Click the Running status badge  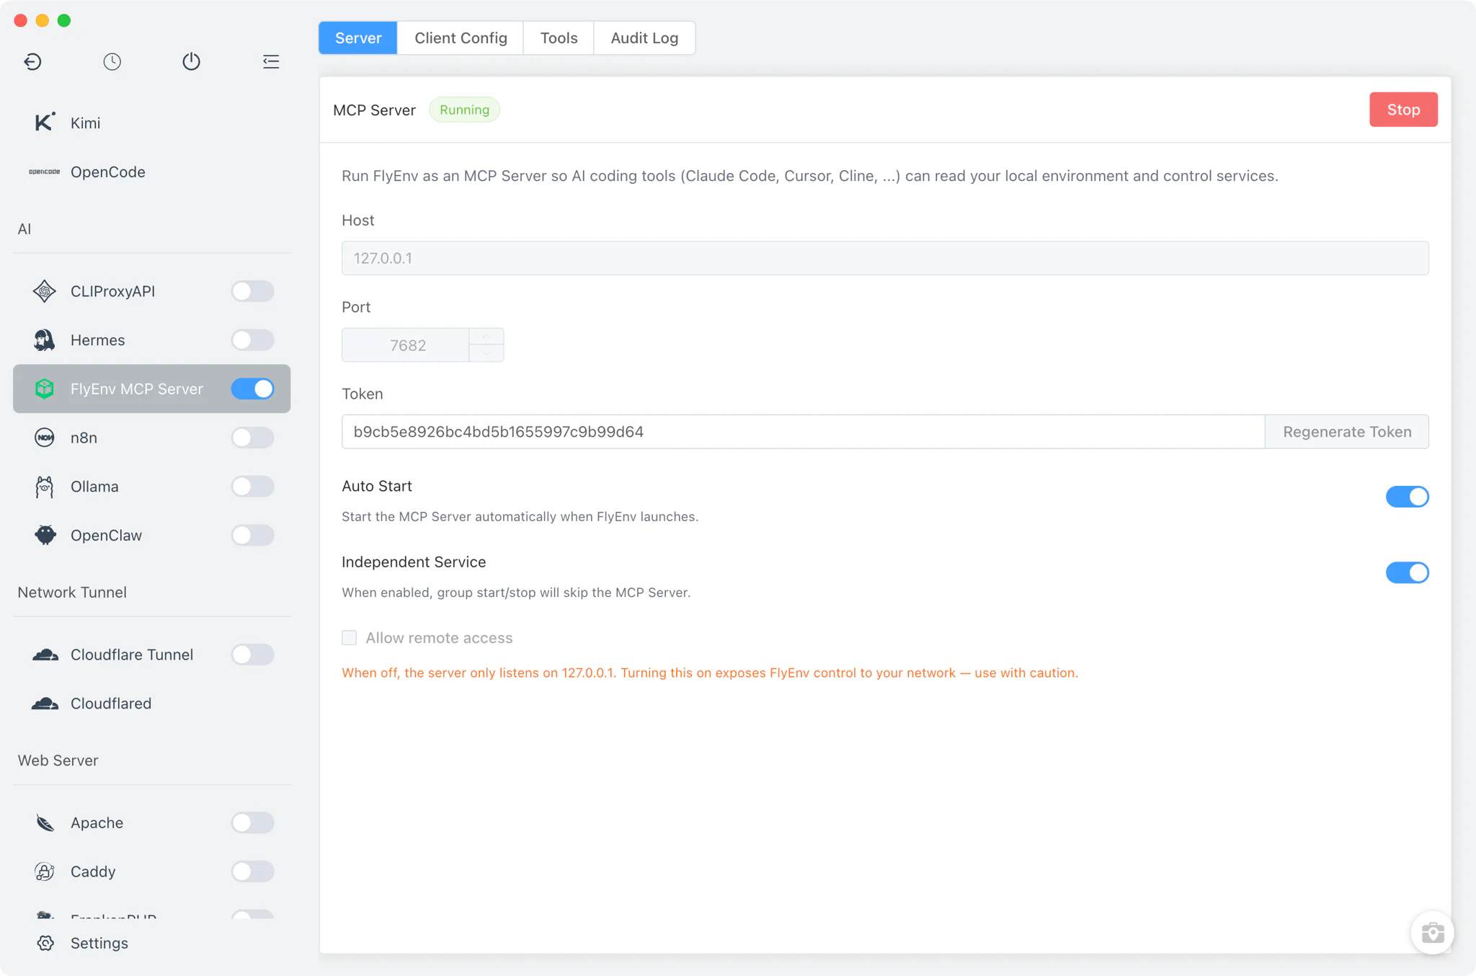(x=464, y=110)
